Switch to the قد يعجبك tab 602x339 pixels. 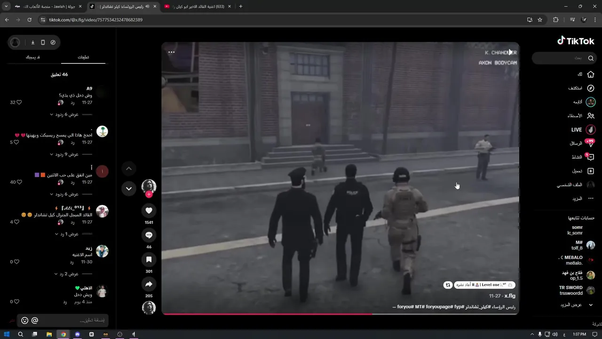pyautogui.click(x=32, y=57)
